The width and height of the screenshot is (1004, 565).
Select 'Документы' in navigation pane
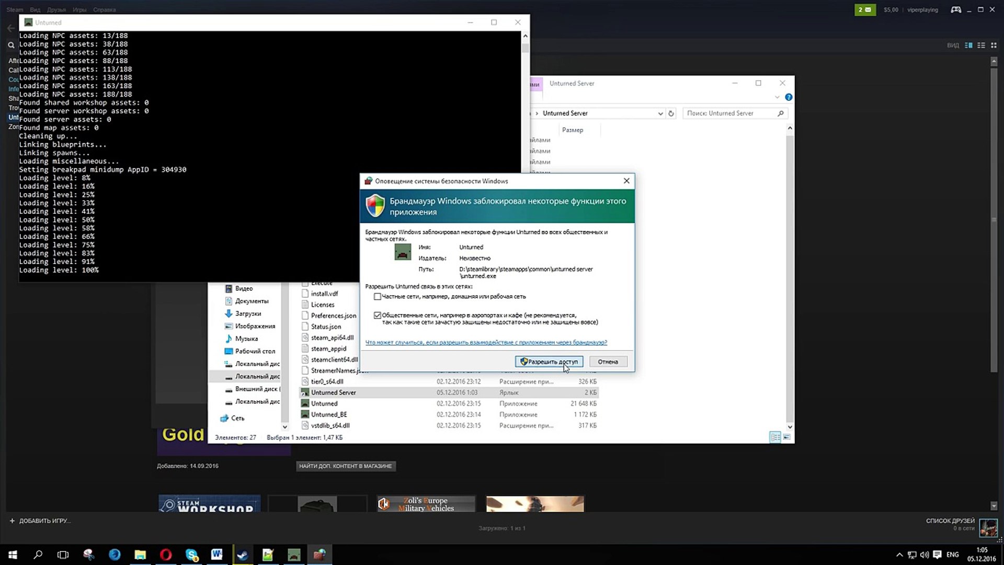252,301
